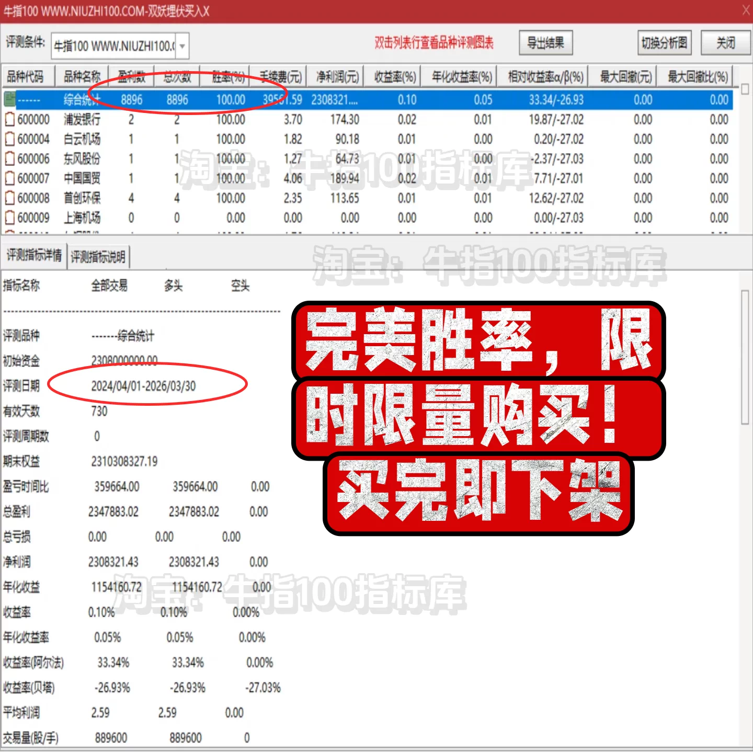Click the red 双击列表行查看品种评测图表 hint
Image resolution: width=753 pixels, height=753 pixels.
[434, 43]
